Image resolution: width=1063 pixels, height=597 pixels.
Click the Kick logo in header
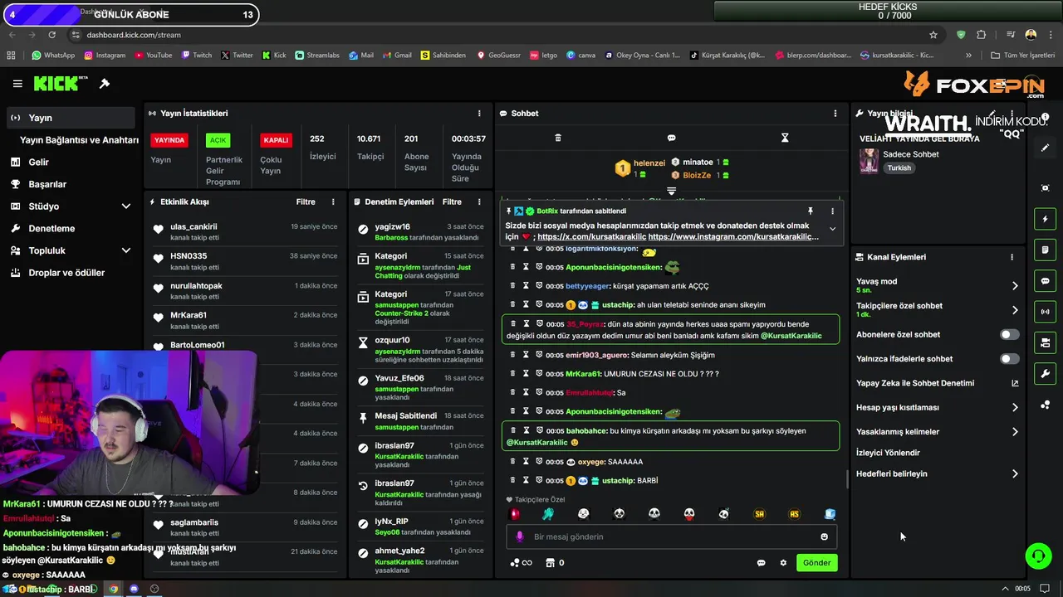(61, 83)
